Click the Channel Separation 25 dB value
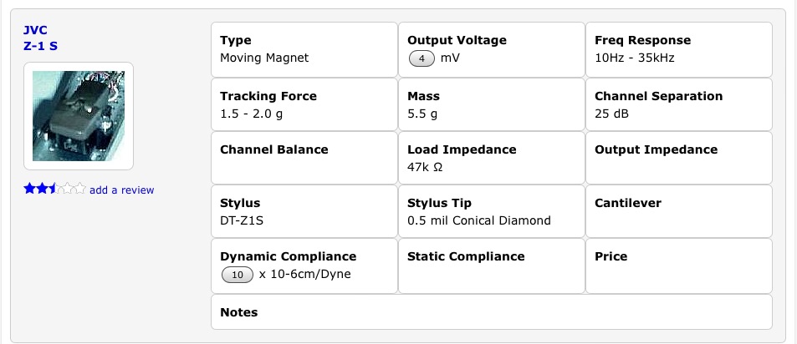797x344 pixels. point(612,113)
